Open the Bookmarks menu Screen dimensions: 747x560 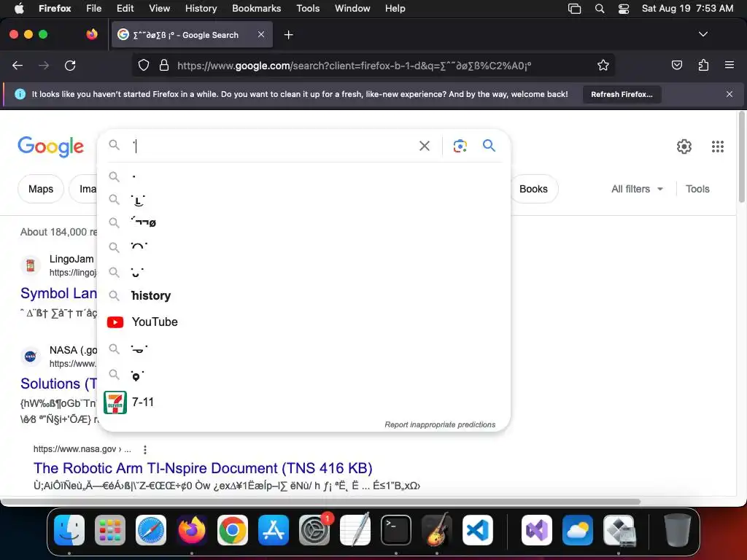256,8
